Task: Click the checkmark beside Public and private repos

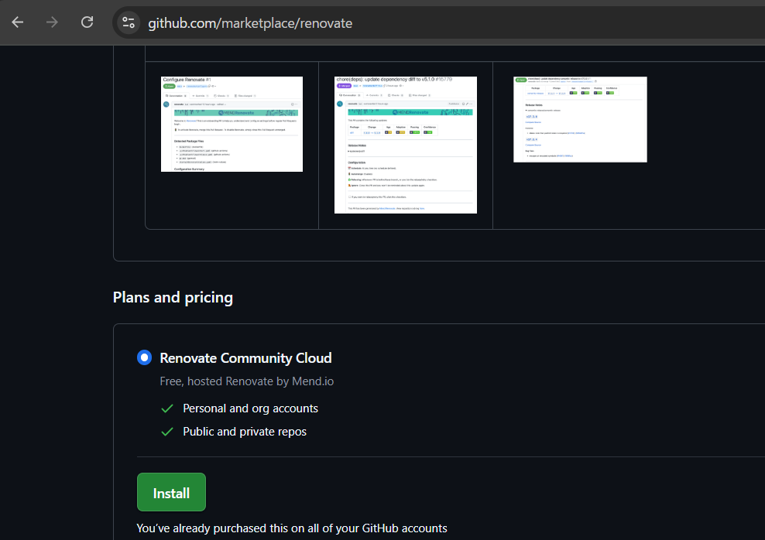Action: [x=167, y=432]
